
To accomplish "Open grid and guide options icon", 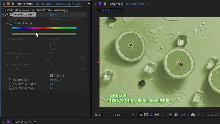I will point(163,115).
